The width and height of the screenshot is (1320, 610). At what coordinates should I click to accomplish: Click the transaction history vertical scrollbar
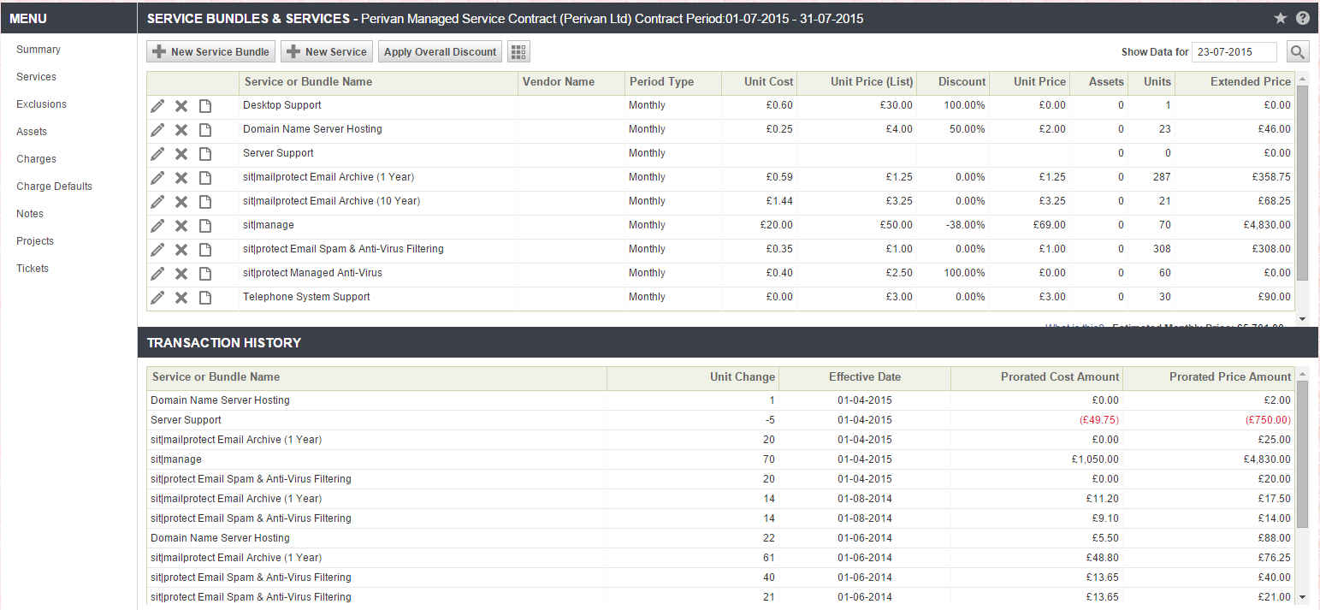coord(1302,454)
